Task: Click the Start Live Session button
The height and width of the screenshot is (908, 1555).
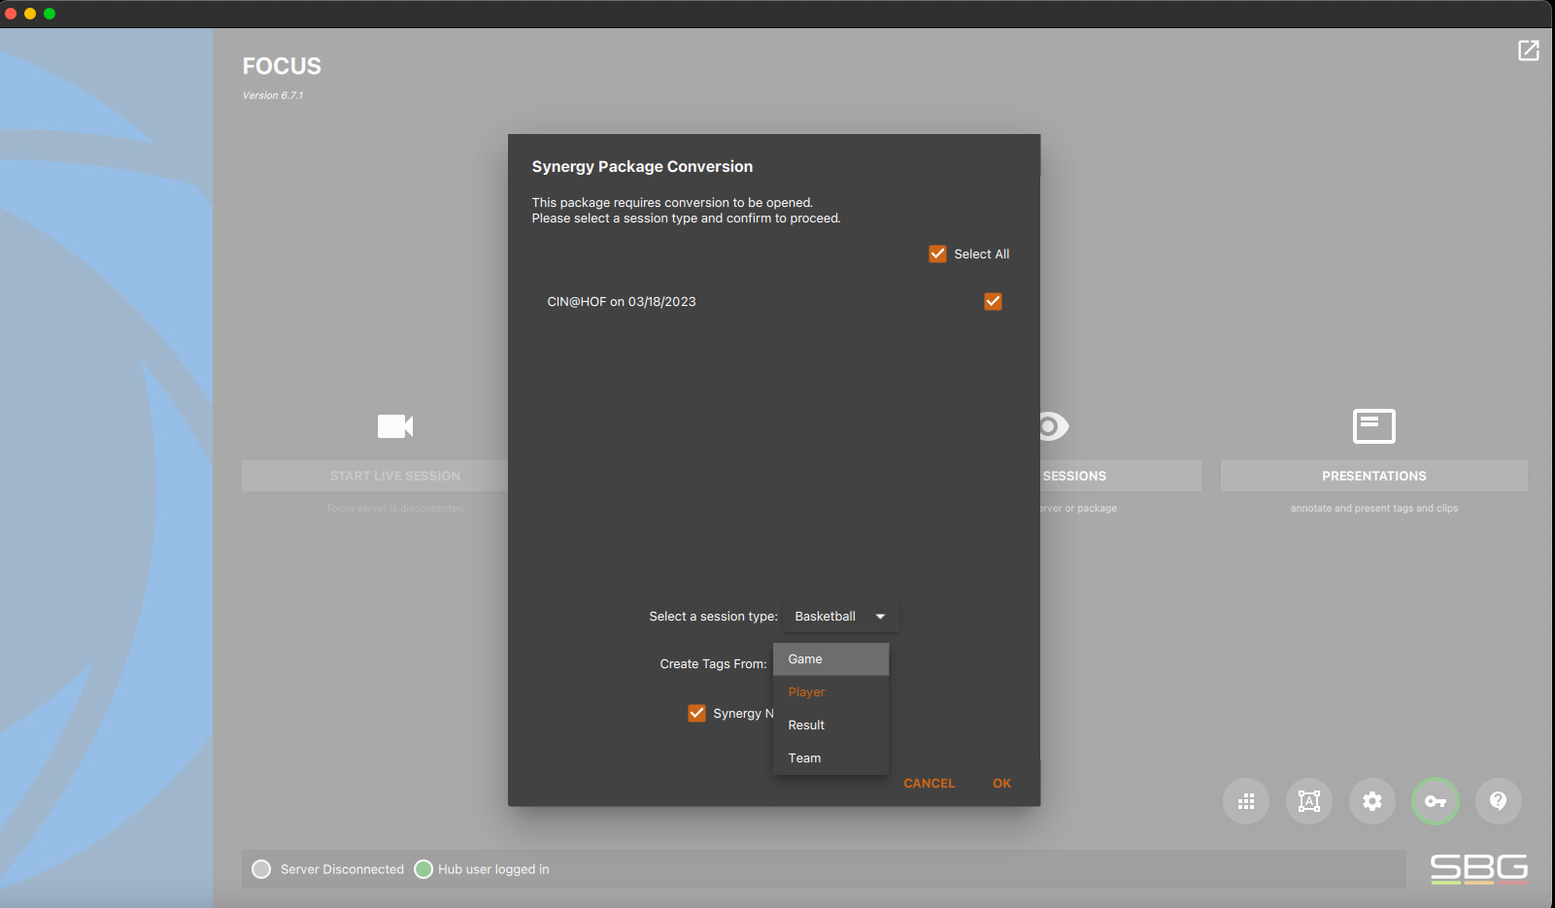Action: tap(375, 476)
